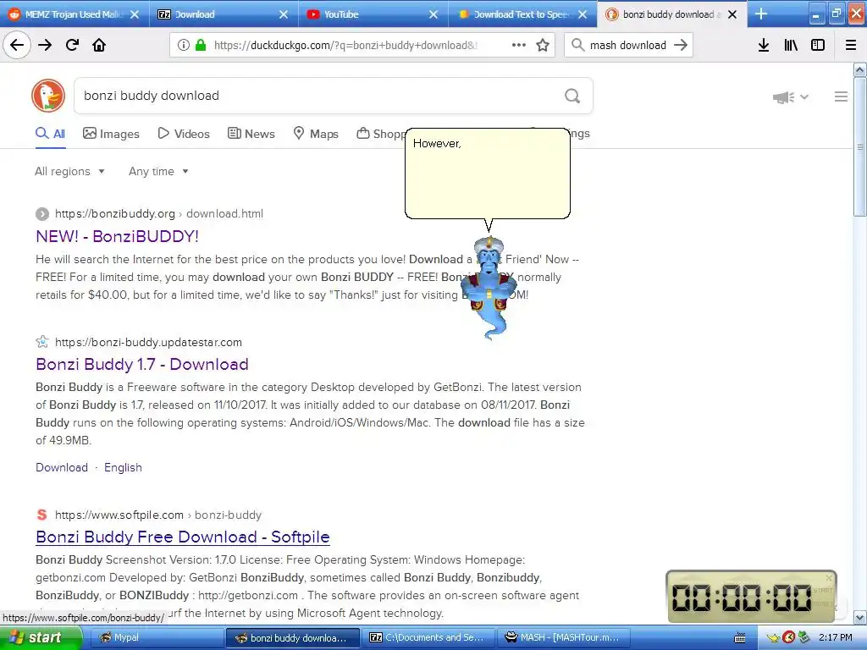The height and width of the screenshot is (650, 867).
Task: Open a new browser tab
Action: 761,14
